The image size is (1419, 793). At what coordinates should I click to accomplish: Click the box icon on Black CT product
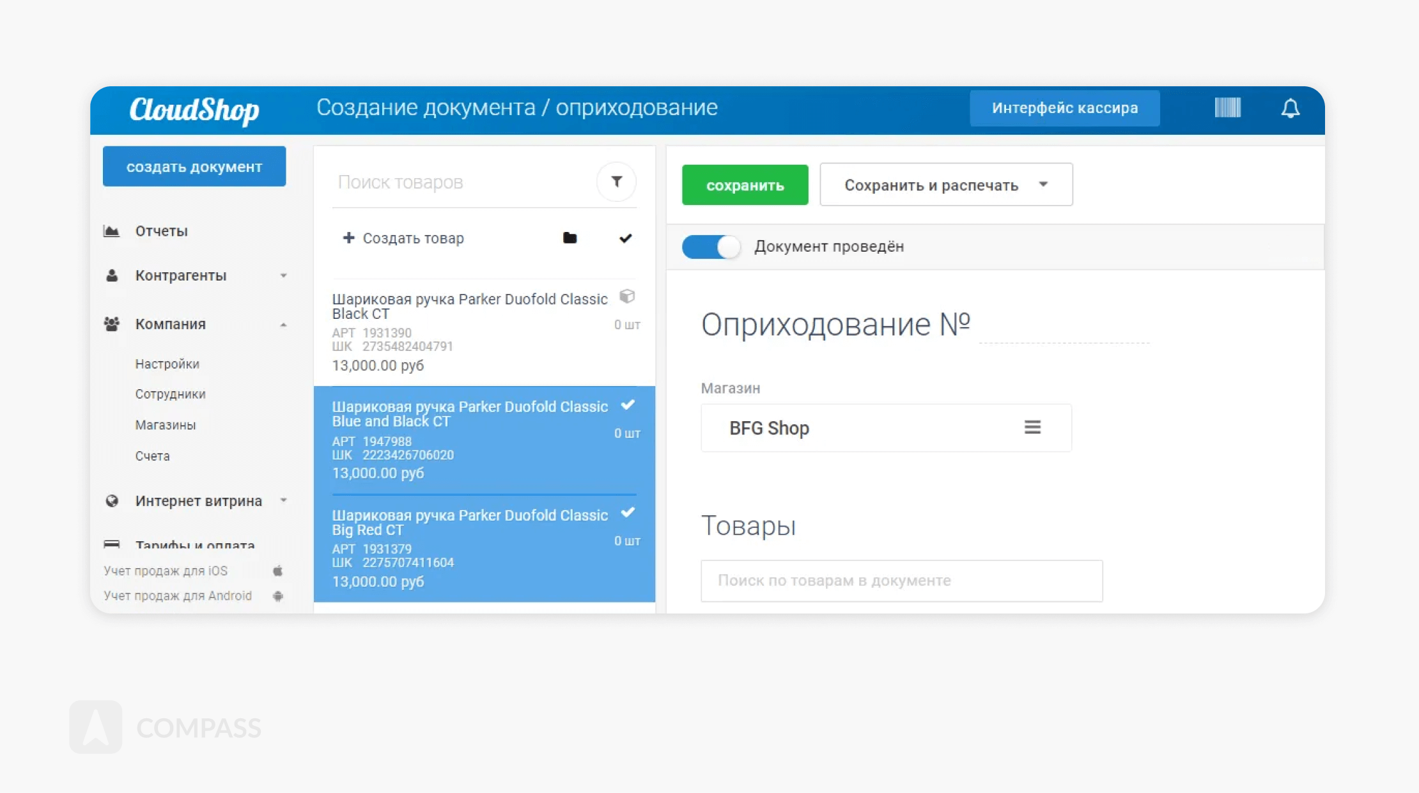tap(627, 296)
